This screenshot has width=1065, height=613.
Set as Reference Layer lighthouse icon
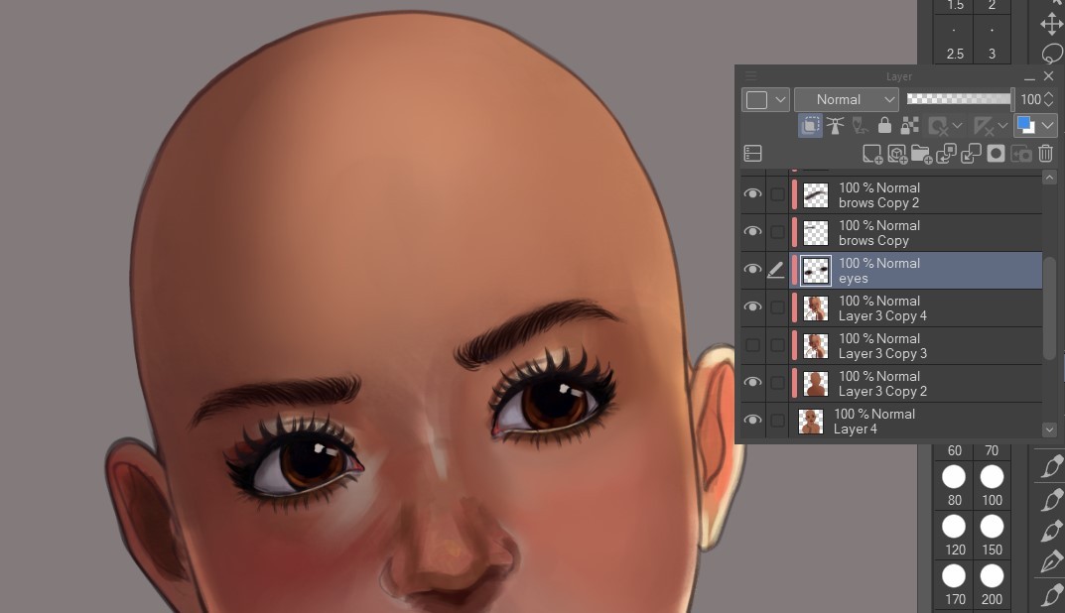coord(836,126)
